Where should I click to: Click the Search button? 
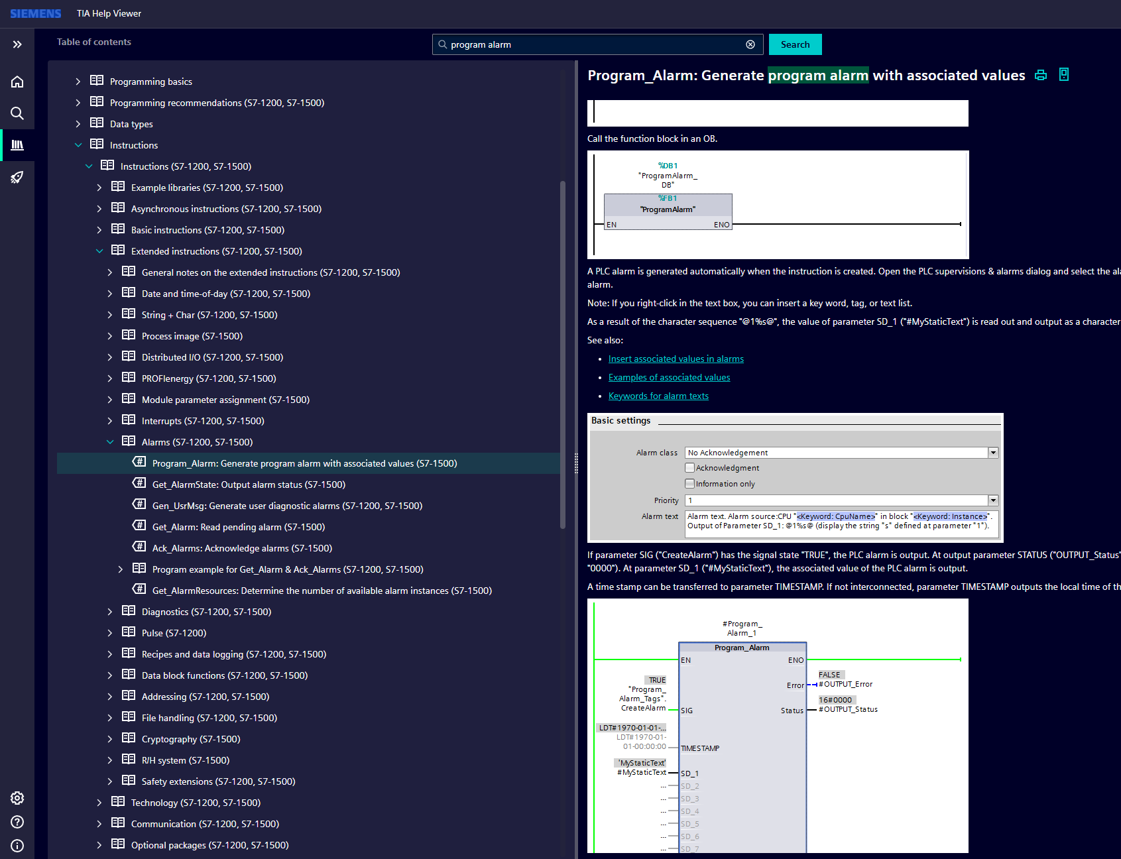[x=796, y=44]
